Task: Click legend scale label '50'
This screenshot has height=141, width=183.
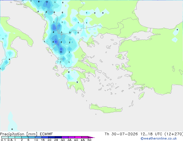Action: point(89,140)
